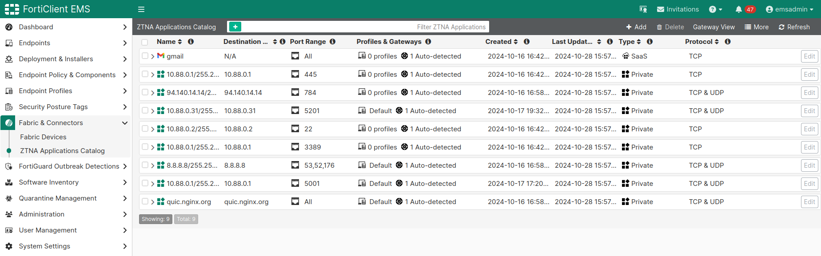Click the green plus filter button
821x256 pixels.
pyautogui.click(x=235, y=27)
